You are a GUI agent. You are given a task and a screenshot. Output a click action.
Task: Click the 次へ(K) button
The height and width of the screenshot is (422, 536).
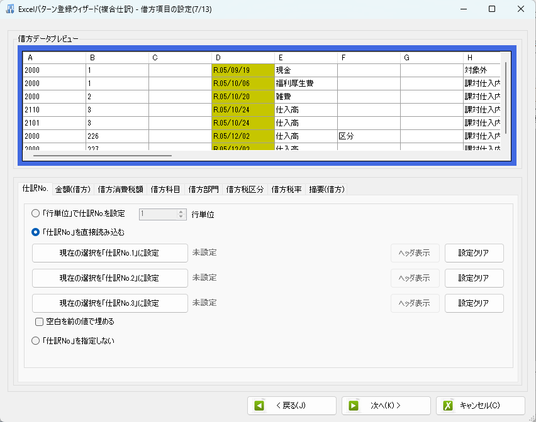click(x=386, y=406)
